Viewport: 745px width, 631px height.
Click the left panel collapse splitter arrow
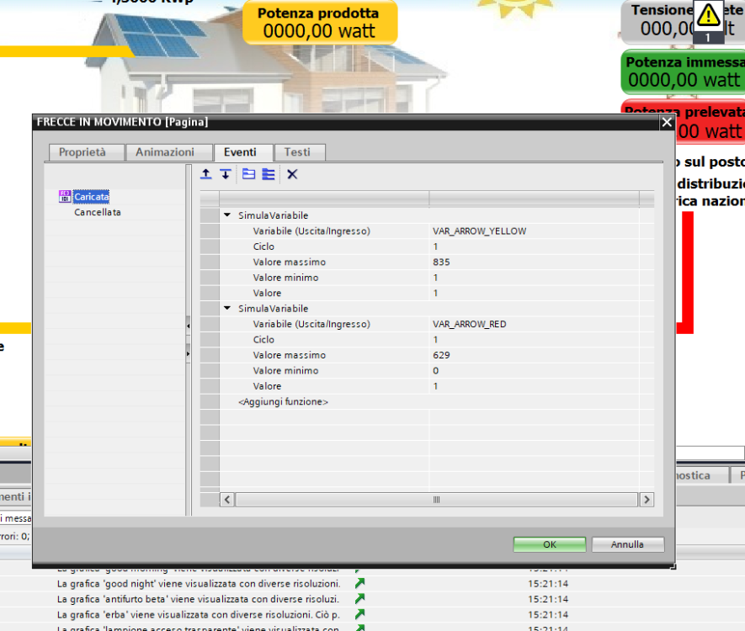[189, 325]
